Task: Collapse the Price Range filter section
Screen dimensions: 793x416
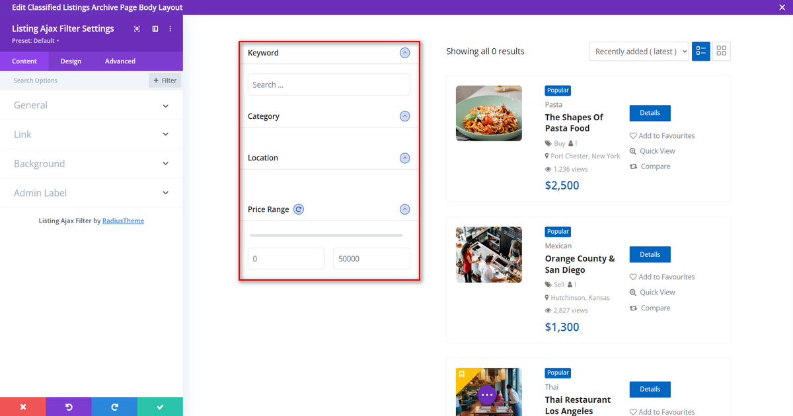Action: pyautogui.click(x=405, y=209)
